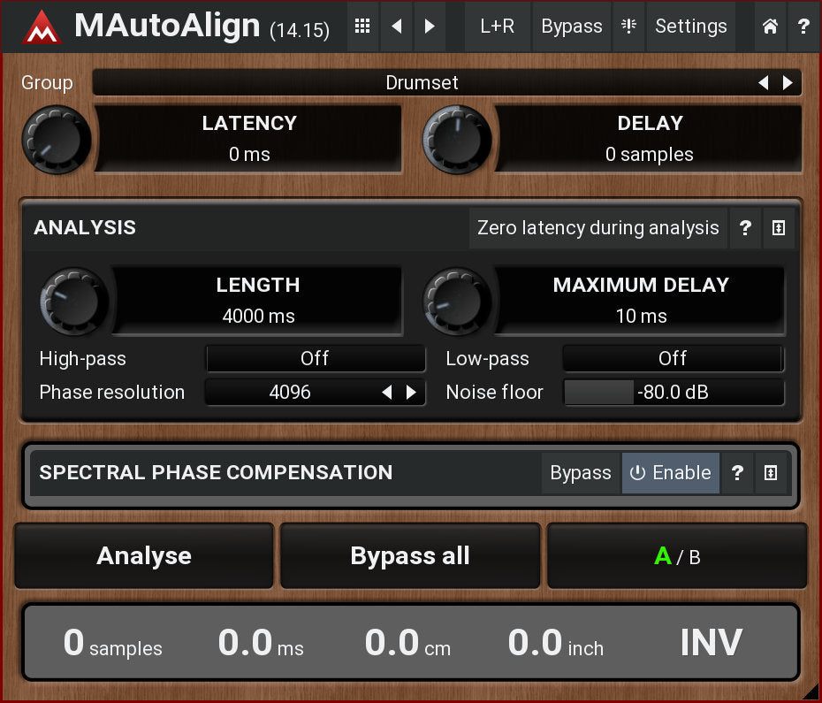Open the Drumset group selector
The image size is (822, 703).
point(422,83)
